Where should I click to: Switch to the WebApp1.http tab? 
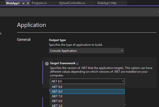[107, 3]
